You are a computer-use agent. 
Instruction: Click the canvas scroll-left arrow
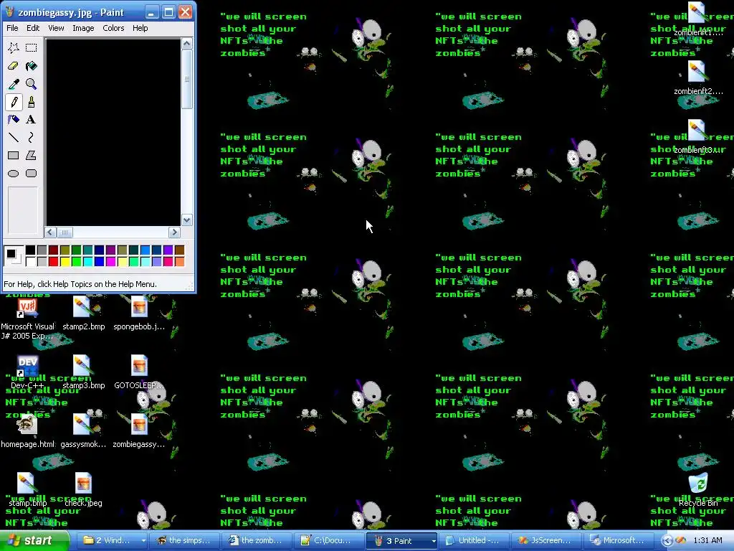tap(51, 232)
